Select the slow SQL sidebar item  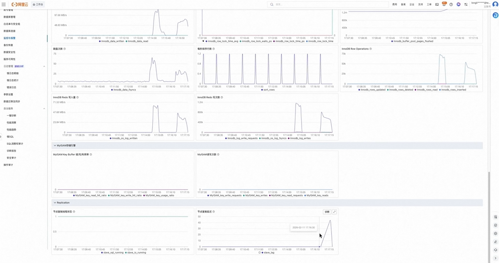coord(10,137)
